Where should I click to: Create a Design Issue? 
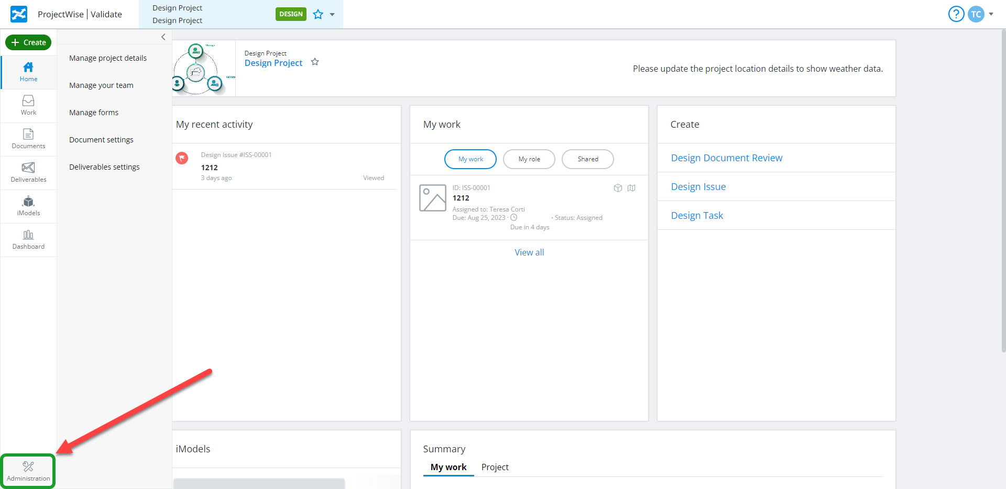click(x=698, y=187)
